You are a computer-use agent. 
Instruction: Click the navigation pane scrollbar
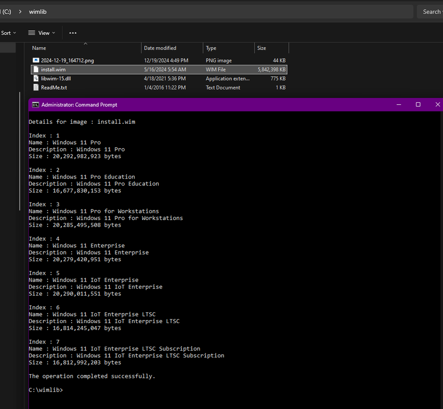pyautogui.click(x=19, y=151)
